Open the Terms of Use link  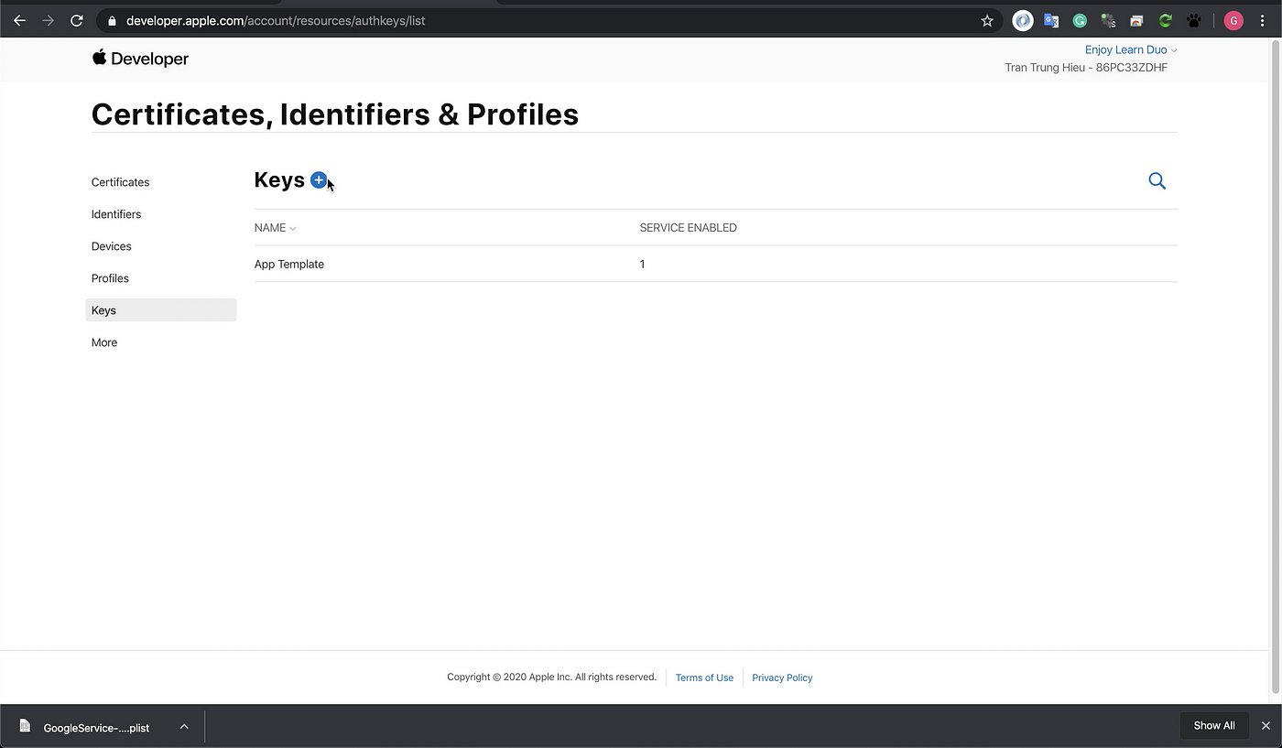tap(704, 678)
